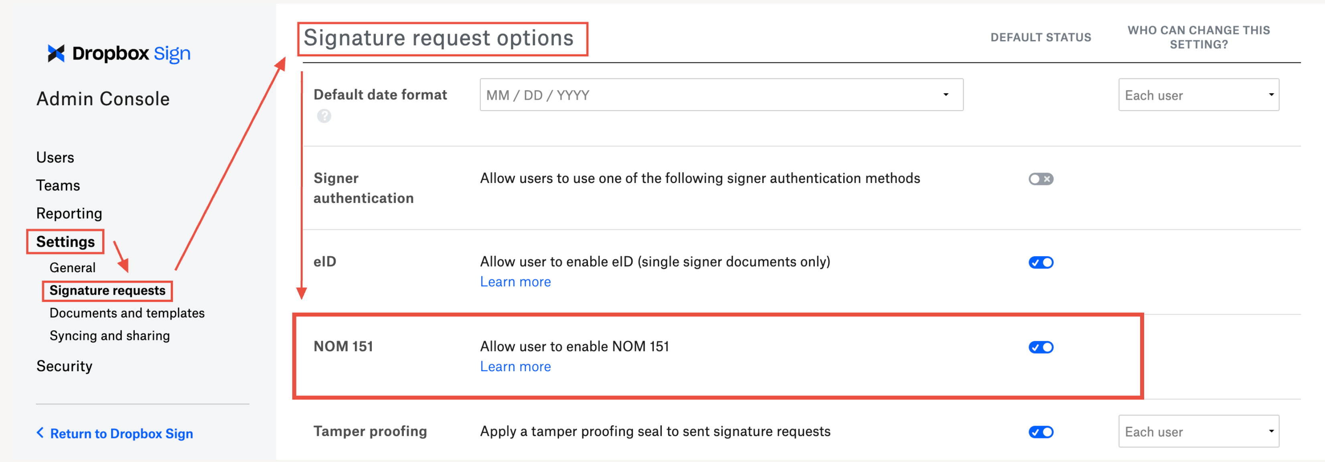The width and height of the screenshot is (1325, 462).
Task: Open the Each user dropdown for Tamper proofing
Action: click(1198, 431)
